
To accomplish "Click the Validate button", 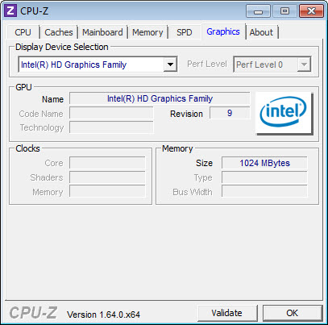I will click(x=226, y=313).
